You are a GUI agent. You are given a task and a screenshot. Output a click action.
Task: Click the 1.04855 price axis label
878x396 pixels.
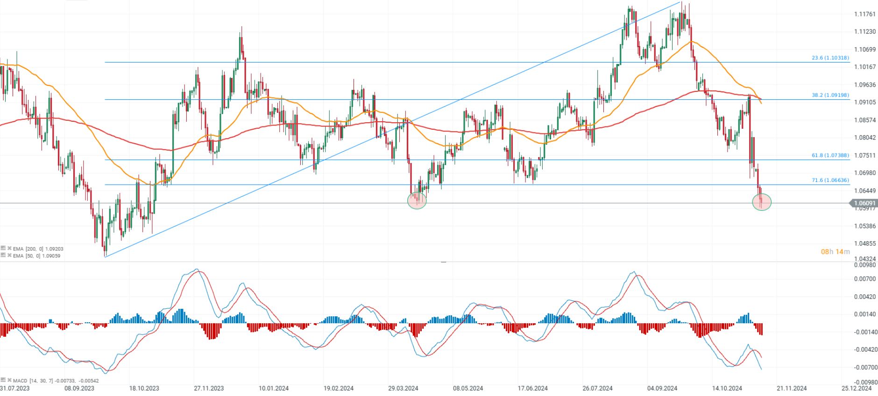coord(865,243)
